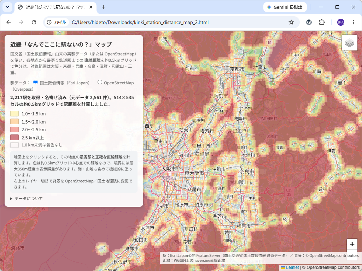Open the Extensions puzzle icon
The image size is (362, 271).
point(322,22)
